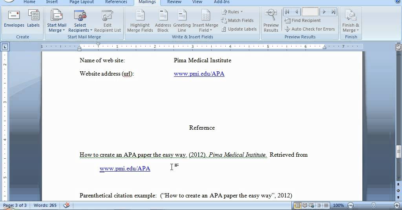Image resolution: width=402 pixels, height=210 pixels.
Task: Open www.pmi.edu/APA link beside Website address
Action: coord(199,74)
